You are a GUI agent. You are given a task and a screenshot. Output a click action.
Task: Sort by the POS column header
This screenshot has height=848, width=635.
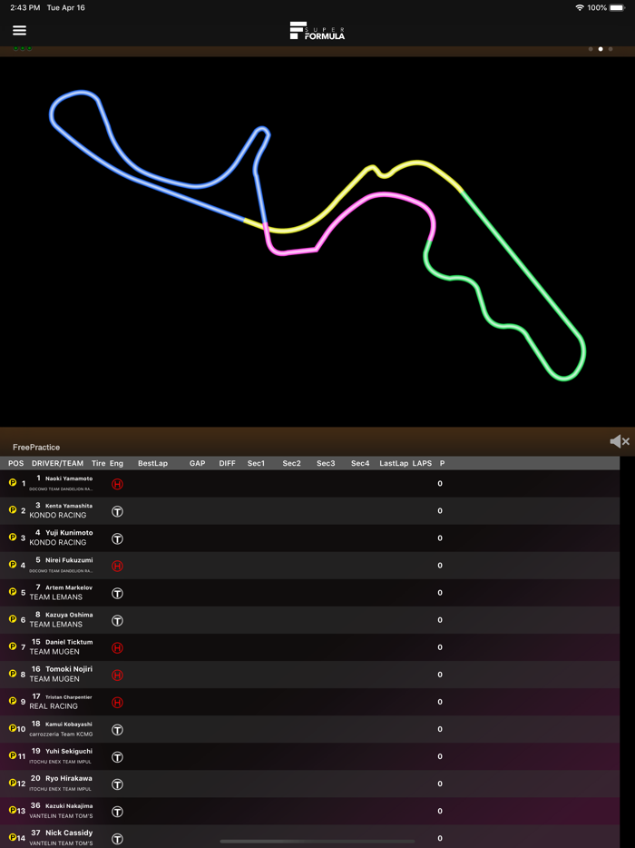click(x=16, y=463)
